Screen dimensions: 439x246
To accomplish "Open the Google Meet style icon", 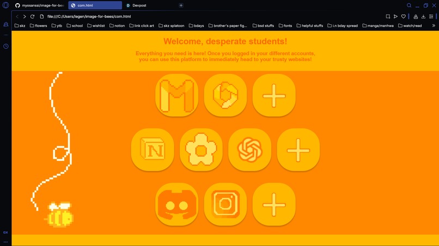I will tap(225, 95).
